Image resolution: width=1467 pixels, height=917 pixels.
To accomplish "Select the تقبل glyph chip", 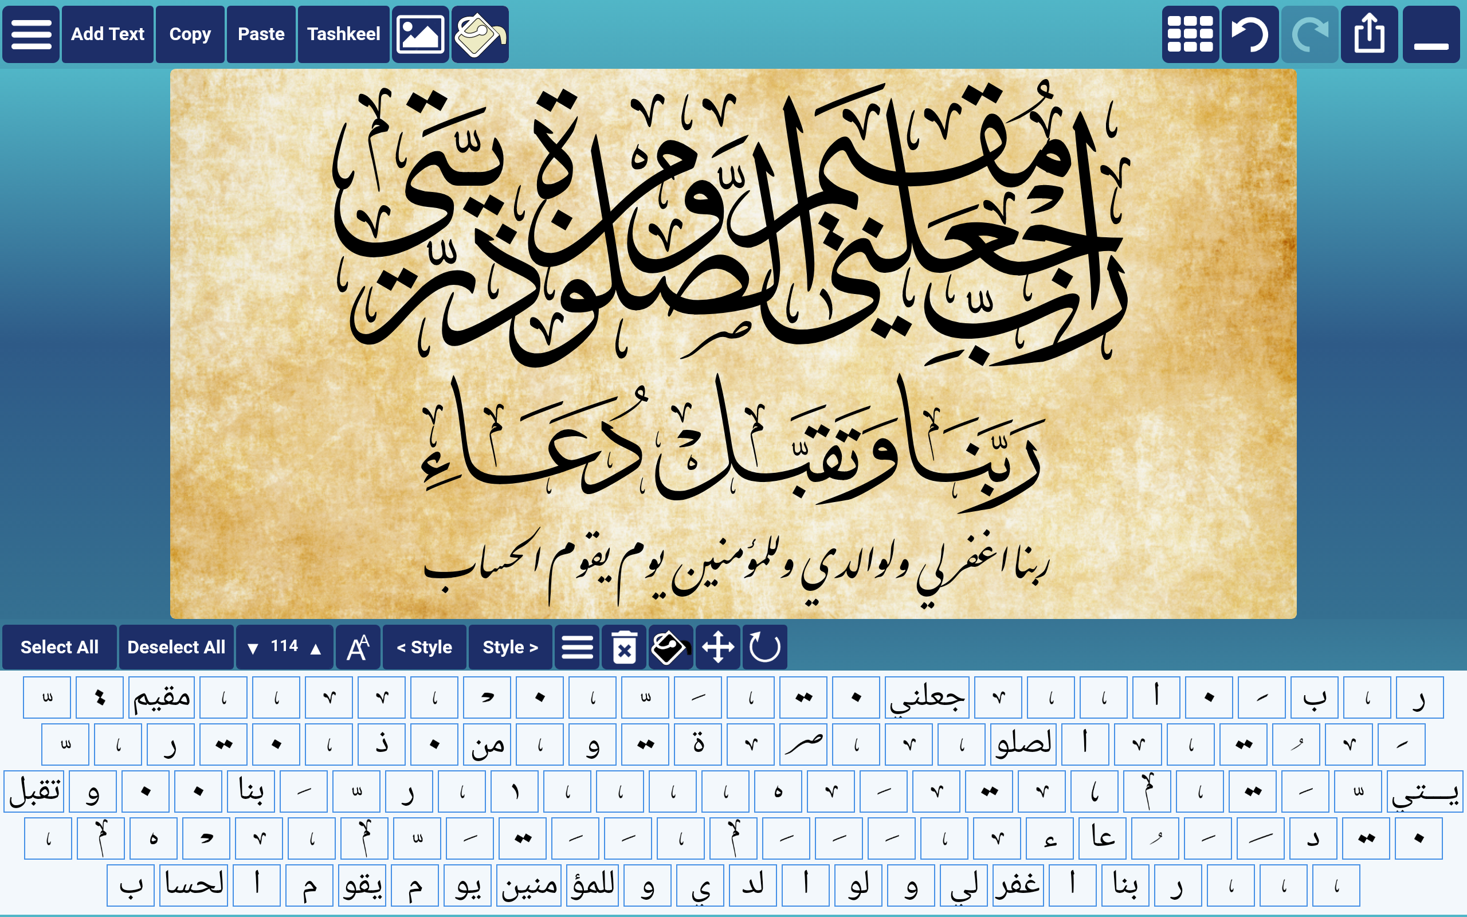I will (34, 791).
